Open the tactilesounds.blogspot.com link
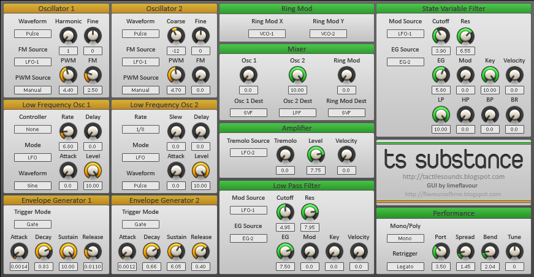This screenshot has width=534, height=277. point(453,176)
